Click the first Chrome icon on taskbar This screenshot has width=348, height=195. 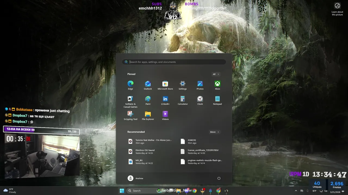[x=195, y=191]
